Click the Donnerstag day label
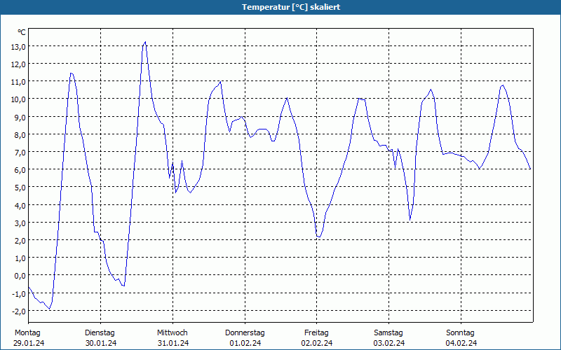 pos(245,333)
